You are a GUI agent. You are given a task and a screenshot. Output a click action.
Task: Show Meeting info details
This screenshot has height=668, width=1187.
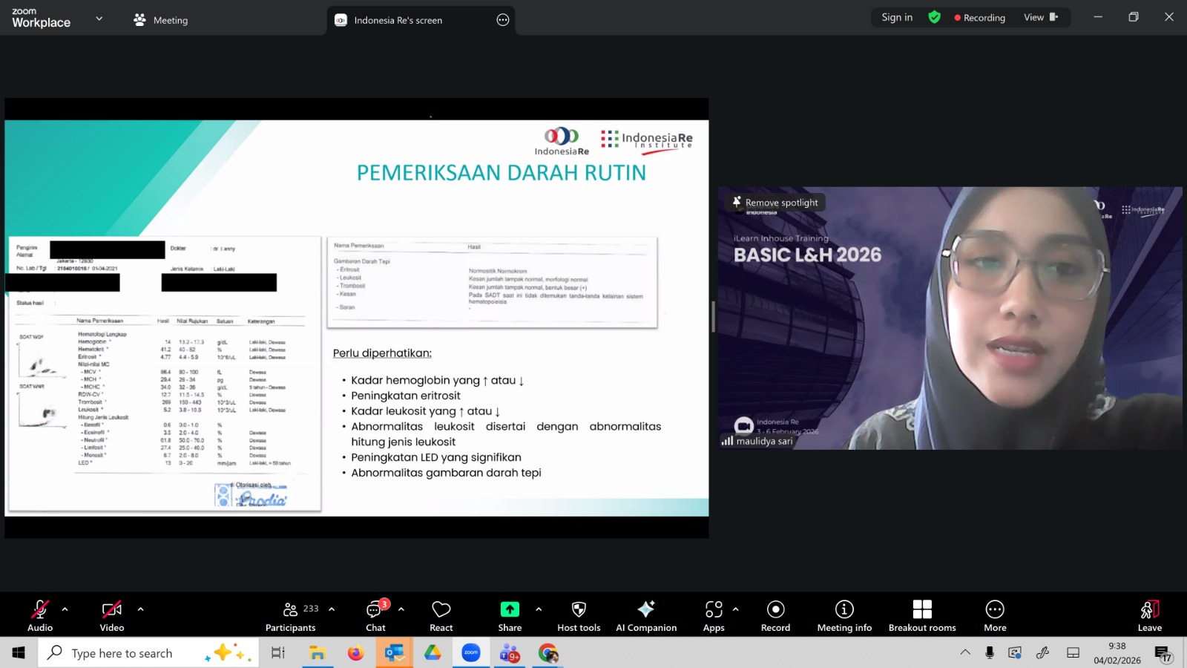[844, 615]
